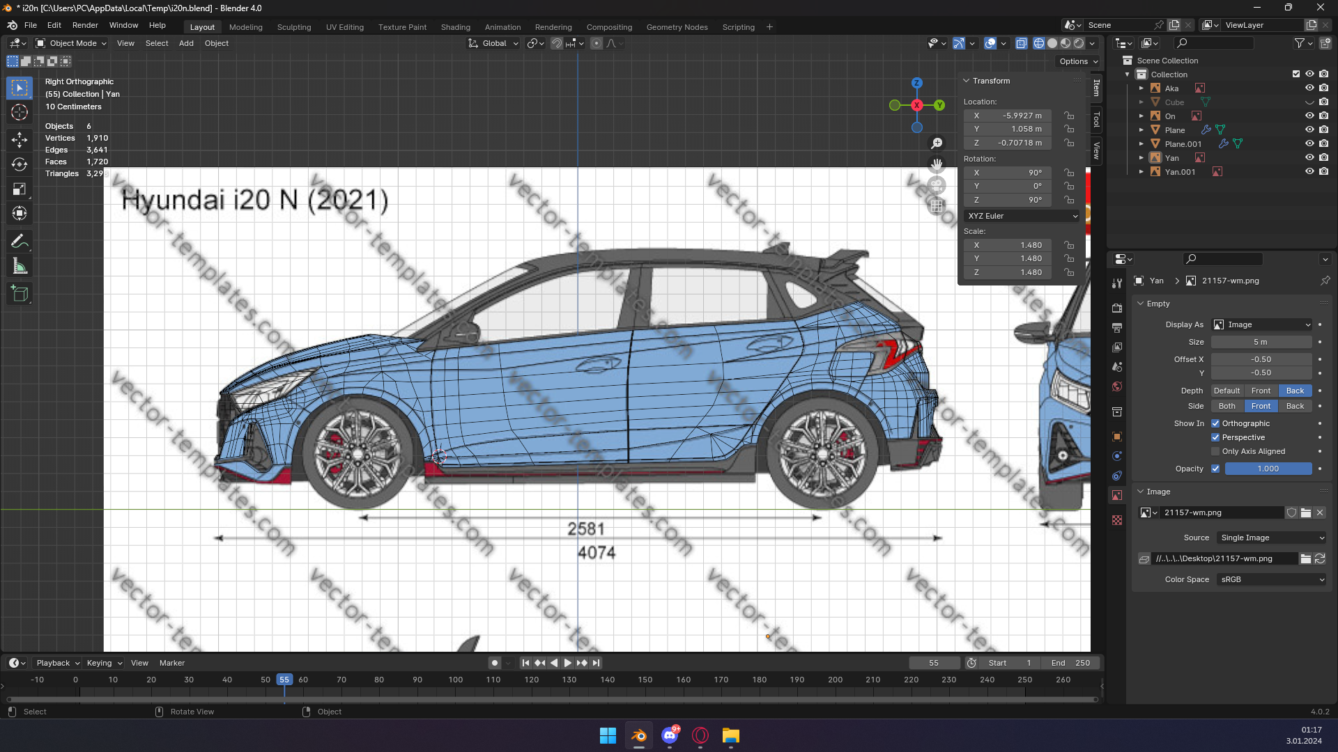Set Side to Both

coord(1226,406)
